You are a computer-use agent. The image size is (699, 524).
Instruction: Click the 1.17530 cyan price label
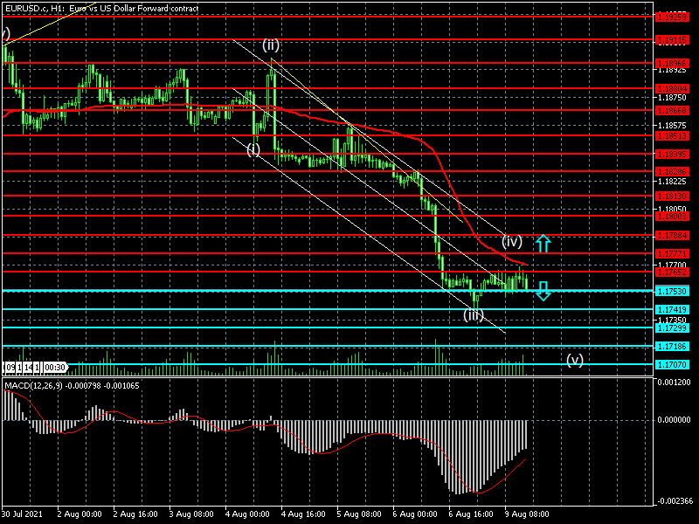(672, 291)
